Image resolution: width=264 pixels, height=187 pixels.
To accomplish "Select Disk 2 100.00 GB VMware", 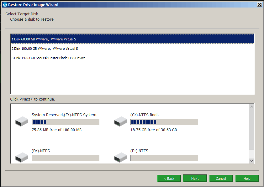I will pyautogui.click(x=45, y=49).
